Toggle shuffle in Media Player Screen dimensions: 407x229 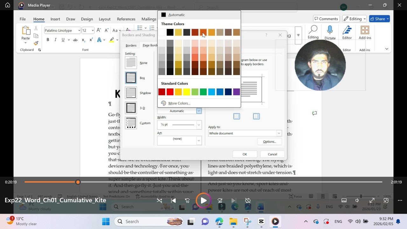click(x=160, y=200)
